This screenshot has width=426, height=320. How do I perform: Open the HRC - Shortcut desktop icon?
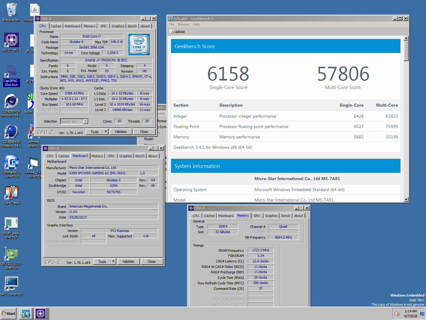[x=12, y=286]
